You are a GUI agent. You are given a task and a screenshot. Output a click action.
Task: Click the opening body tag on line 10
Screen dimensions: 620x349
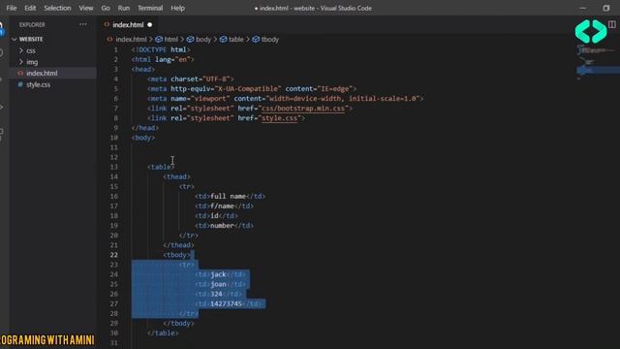(x=143, y=138)
